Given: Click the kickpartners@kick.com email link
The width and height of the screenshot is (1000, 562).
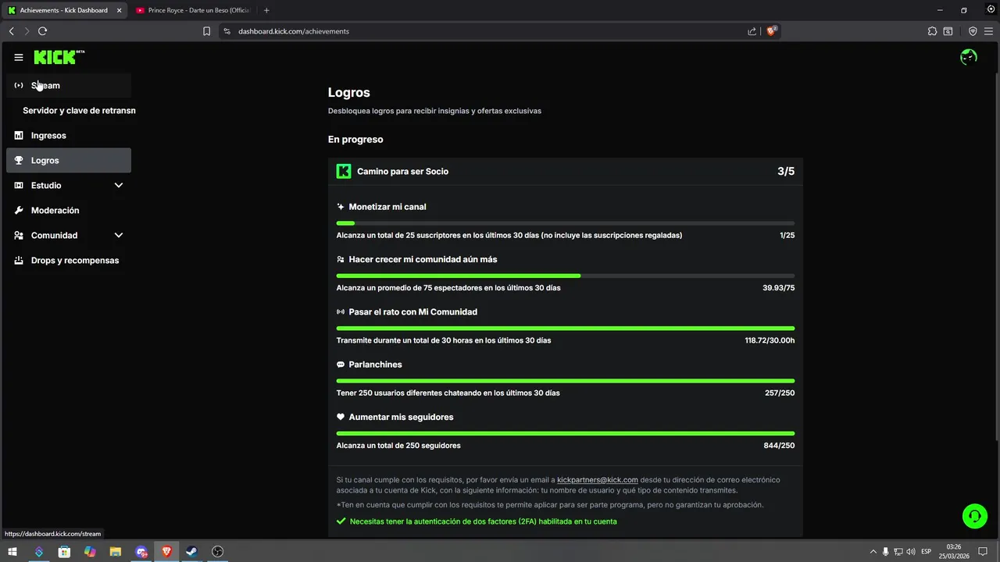Looking at the screenshot, I should pyautogui.click(x=598, y=480).
